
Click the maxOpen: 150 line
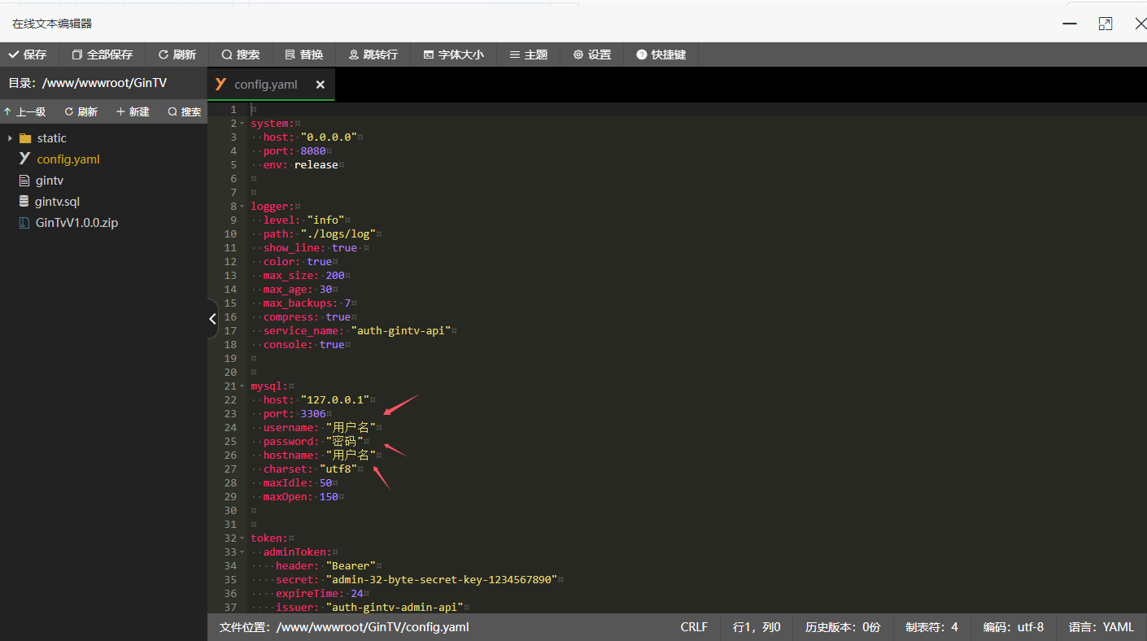pyautogui.click(x=300, y=497)
